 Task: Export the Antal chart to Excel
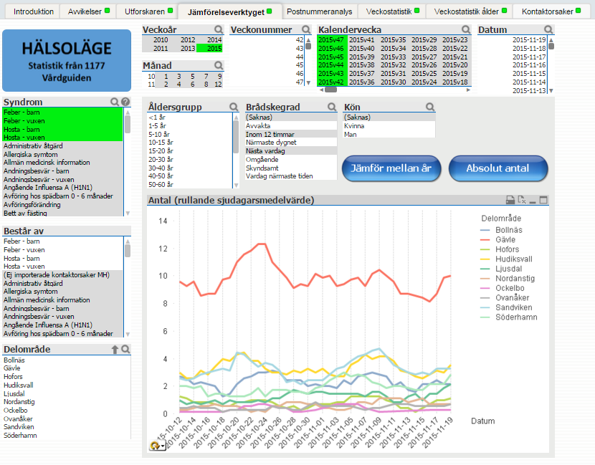(x=522, y=200)
